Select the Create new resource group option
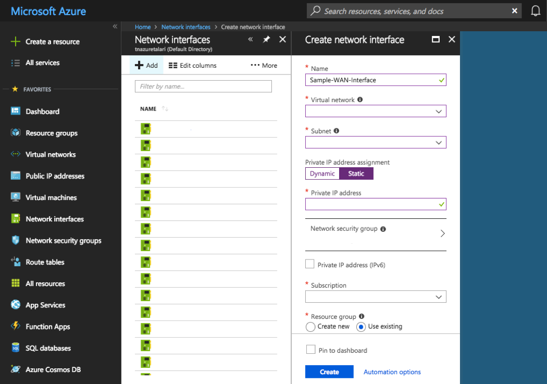 pos(310,327)
